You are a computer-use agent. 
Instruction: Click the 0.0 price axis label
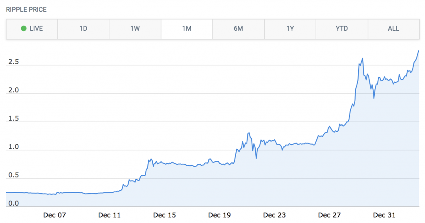[x=14, y=203]
